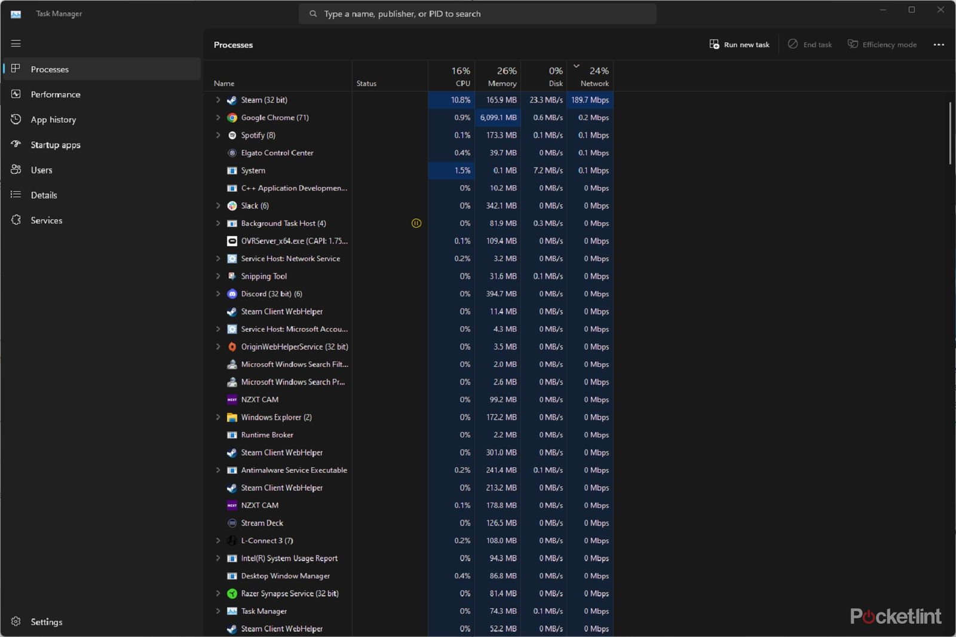Screen dimensions: 956x637
Task: Click the suspended status icon for Background Task Host
Action: tap(416, 223)
